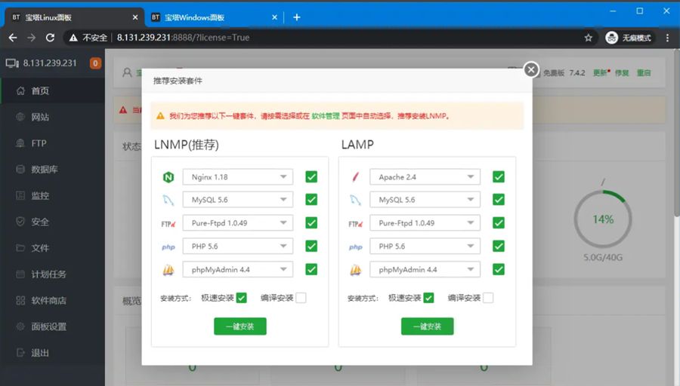Open 软件商店 in the sidebar menu

[48, 300]
